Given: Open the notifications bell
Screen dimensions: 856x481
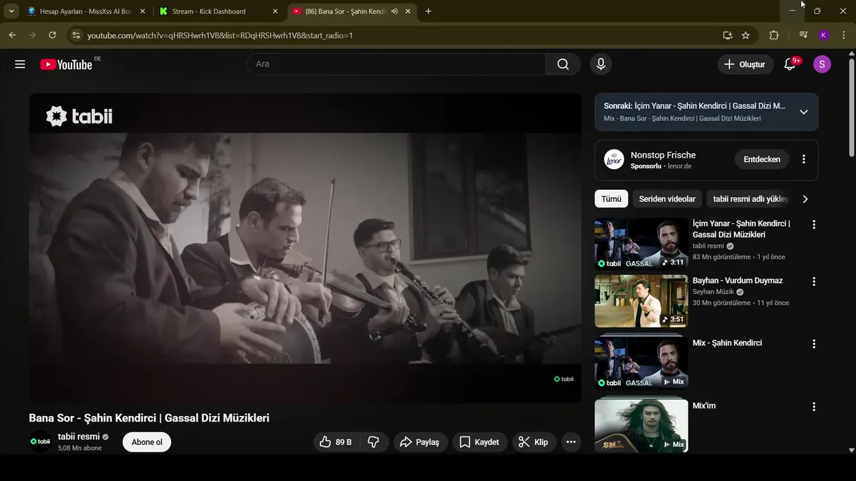Looking at the screenshot, I should [790, 64].
